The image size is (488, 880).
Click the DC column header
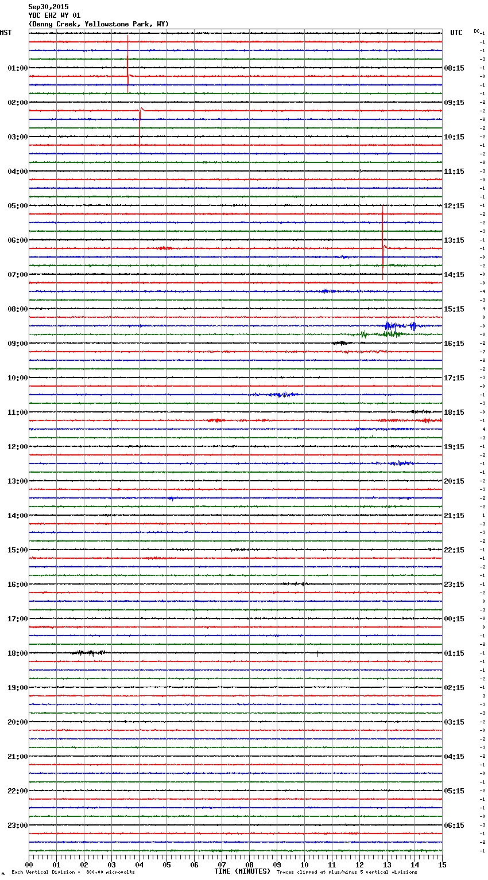click(x=477, y=31)
